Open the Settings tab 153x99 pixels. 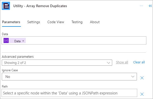click(34, 22)
